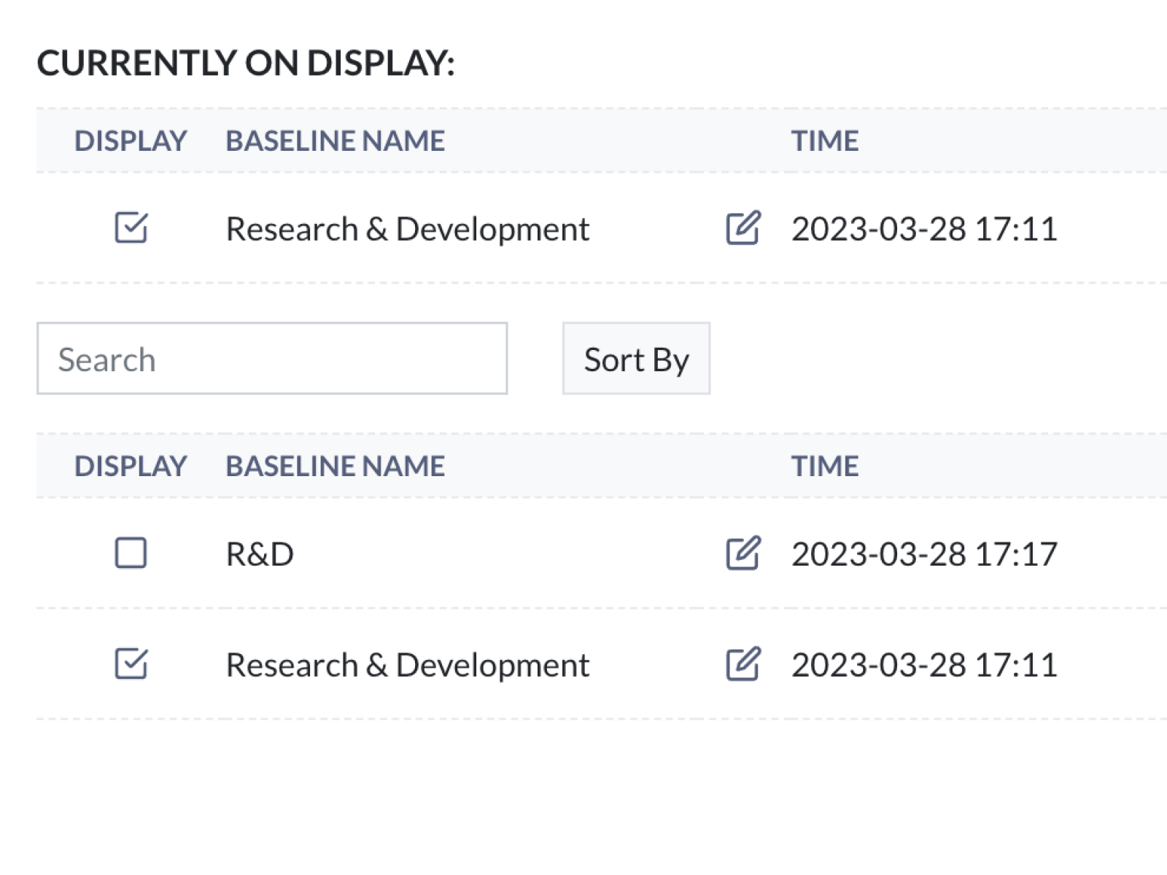Click DISPLAY header in the lower baseline table

pos(131,466)
